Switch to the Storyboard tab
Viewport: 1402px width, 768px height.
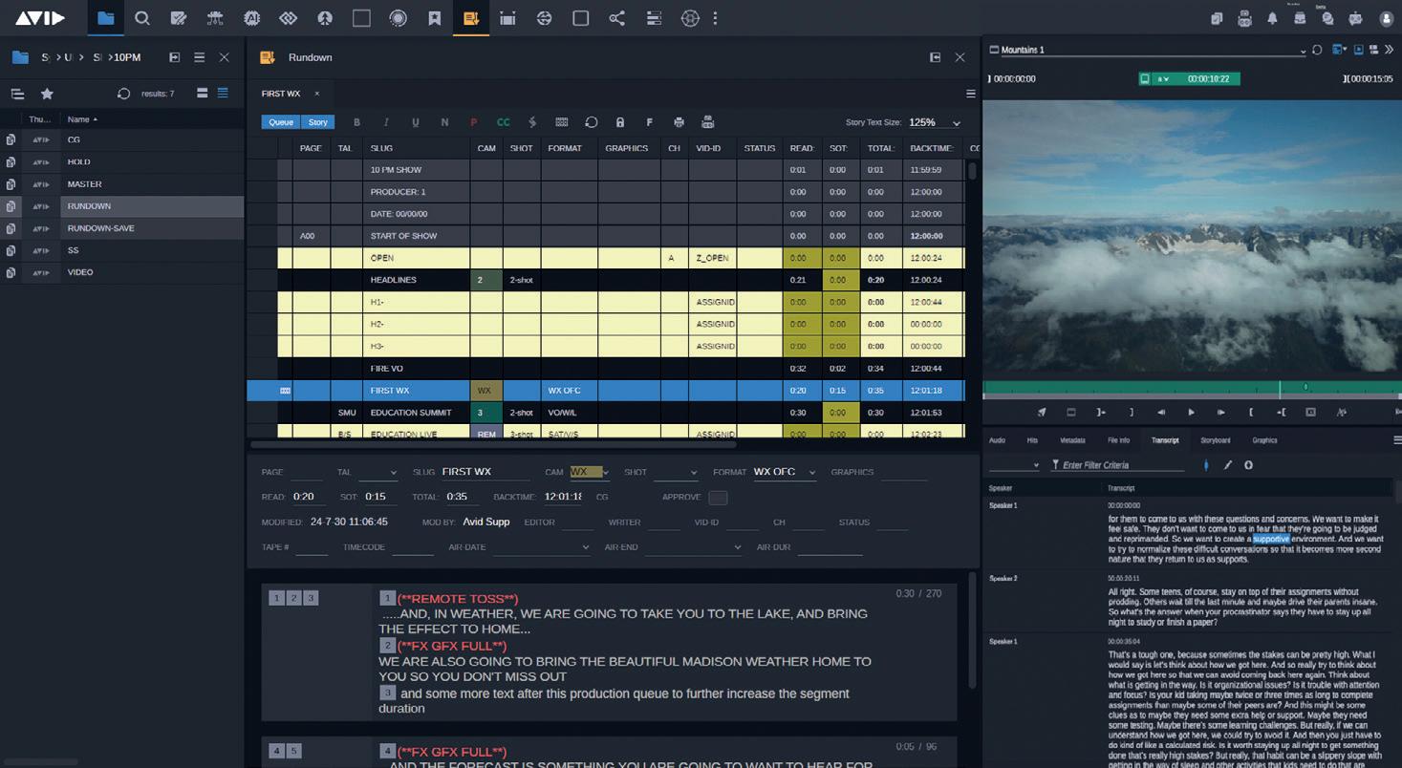click(1215, 440)
